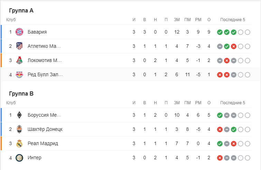Open the Реал Мадрид team page
Screen dimensions: 261x170
pos(43,144)
